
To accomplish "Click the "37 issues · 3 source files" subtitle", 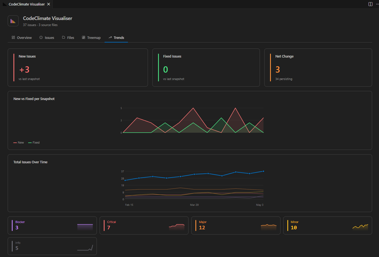I will [x=40, y=25].
